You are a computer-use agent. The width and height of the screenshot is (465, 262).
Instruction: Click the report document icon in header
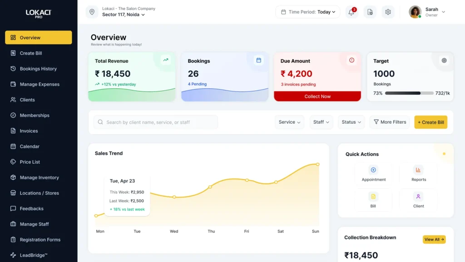(x=370, y=12)
